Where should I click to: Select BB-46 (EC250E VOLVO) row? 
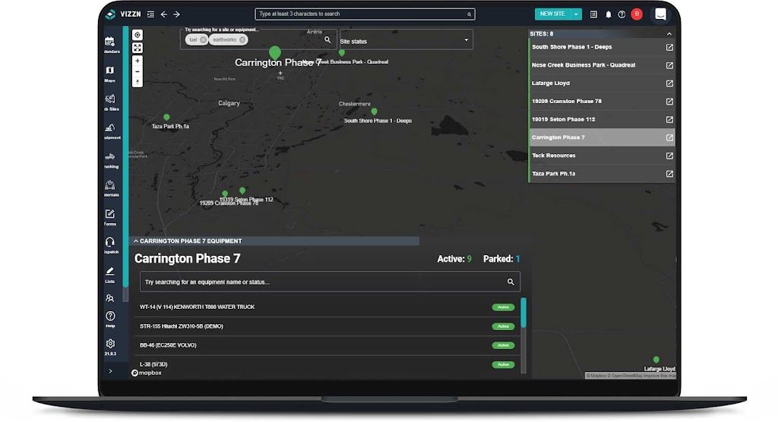point(327,345)
